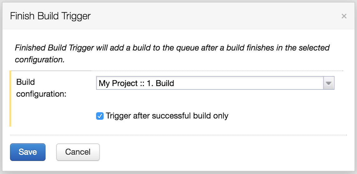
Task: Click the word Build inside the combo box
Action: click(x=165, y=83)
